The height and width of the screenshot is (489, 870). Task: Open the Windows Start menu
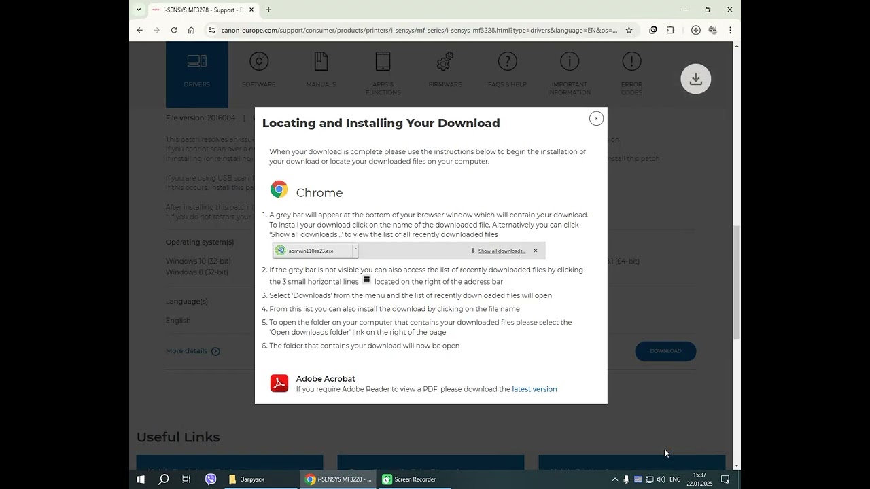coord(141,479)
